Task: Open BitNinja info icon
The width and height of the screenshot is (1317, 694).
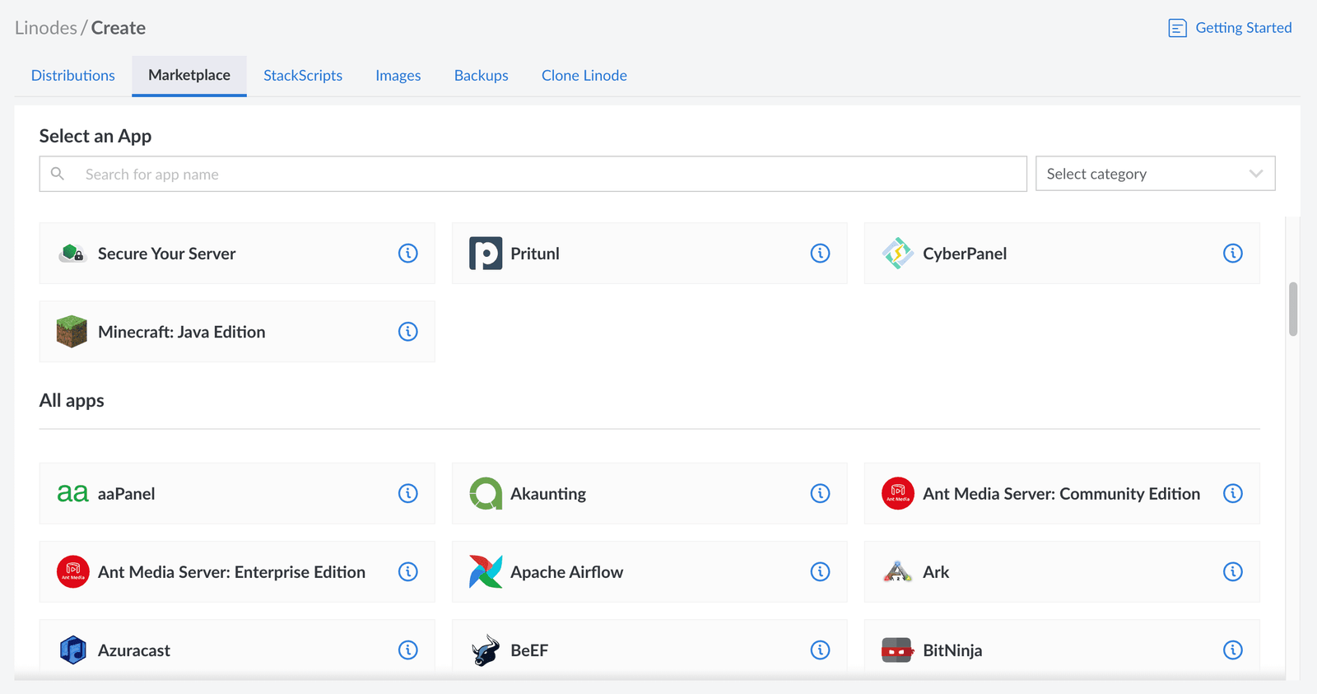Action: click(1233, 650)
